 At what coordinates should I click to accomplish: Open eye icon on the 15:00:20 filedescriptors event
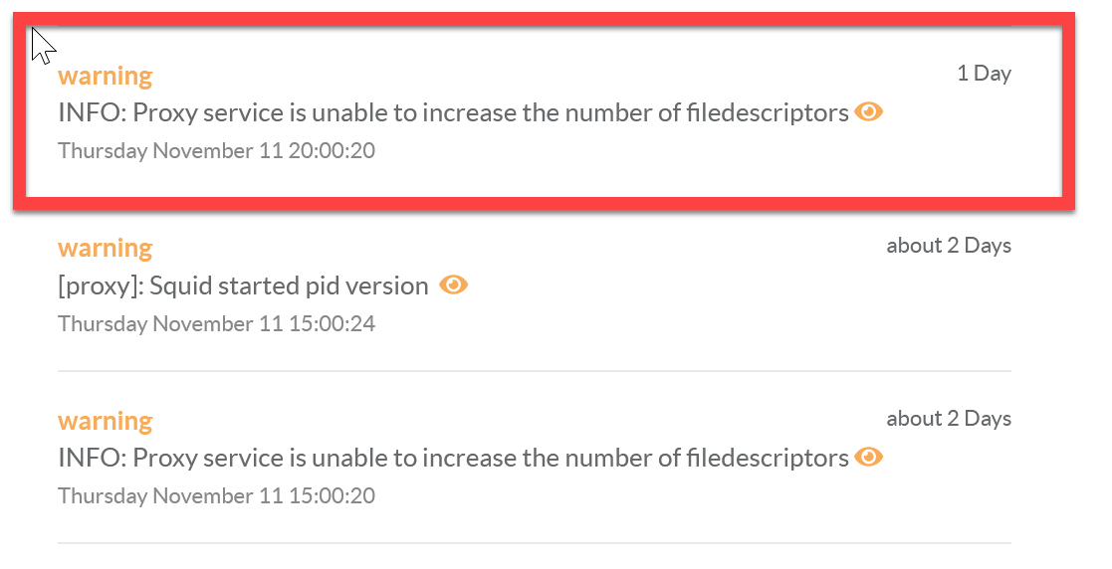click(868, 458)
